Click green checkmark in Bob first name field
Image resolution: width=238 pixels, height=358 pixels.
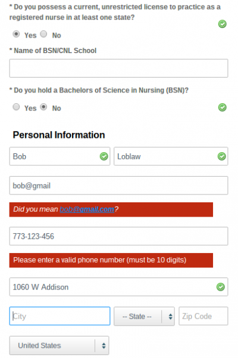point(104,156)
